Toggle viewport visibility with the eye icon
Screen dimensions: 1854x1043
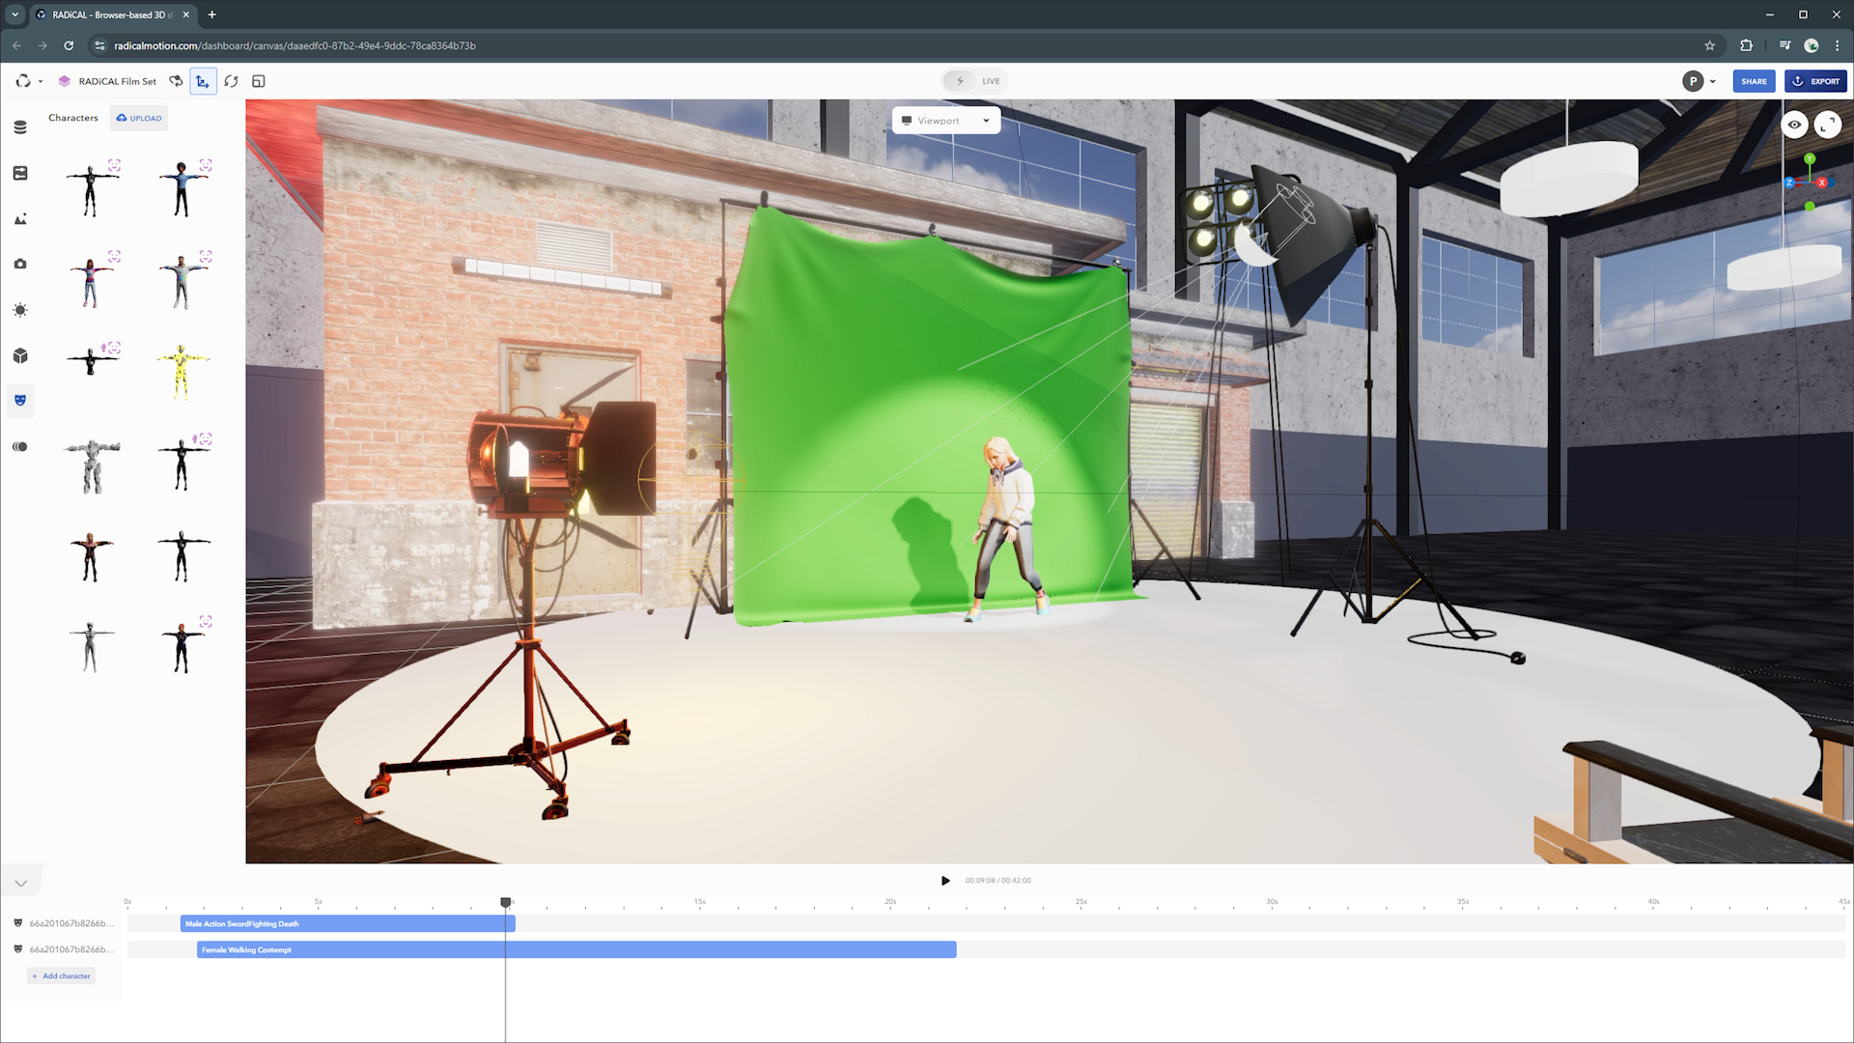click(1794, 125)
